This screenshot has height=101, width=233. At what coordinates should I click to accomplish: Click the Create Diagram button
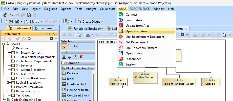point(91,22)
